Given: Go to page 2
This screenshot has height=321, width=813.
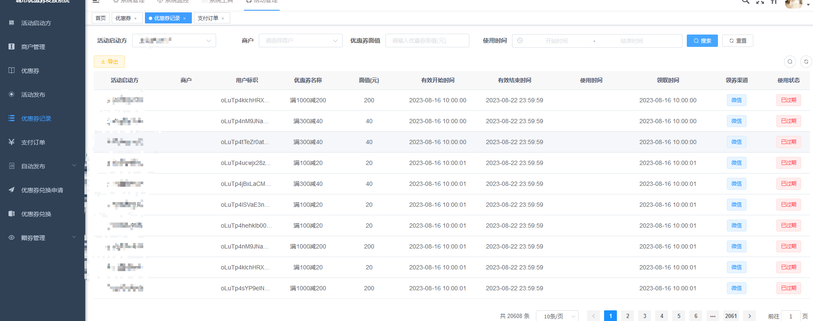Looking at the screenshot, I should click(628, 316).
